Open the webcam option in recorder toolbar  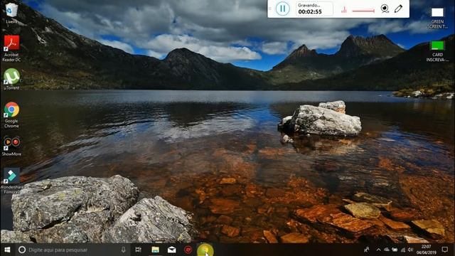pos(385,9)
